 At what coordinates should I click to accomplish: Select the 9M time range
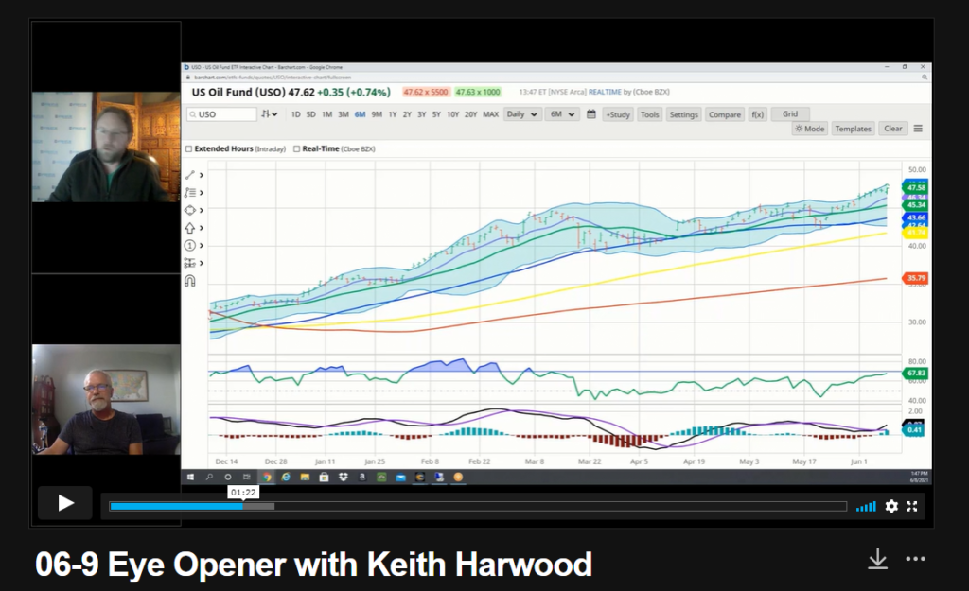pyautogui.click(x=377, y=114)
